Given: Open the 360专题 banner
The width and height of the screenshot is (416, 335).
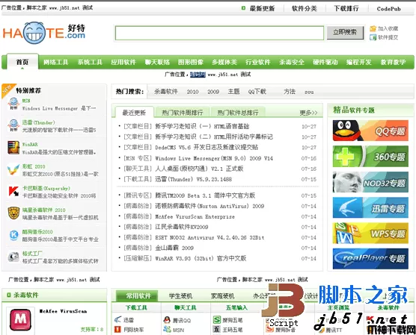Looking at the screenshot, I should (x=370, y=156).
